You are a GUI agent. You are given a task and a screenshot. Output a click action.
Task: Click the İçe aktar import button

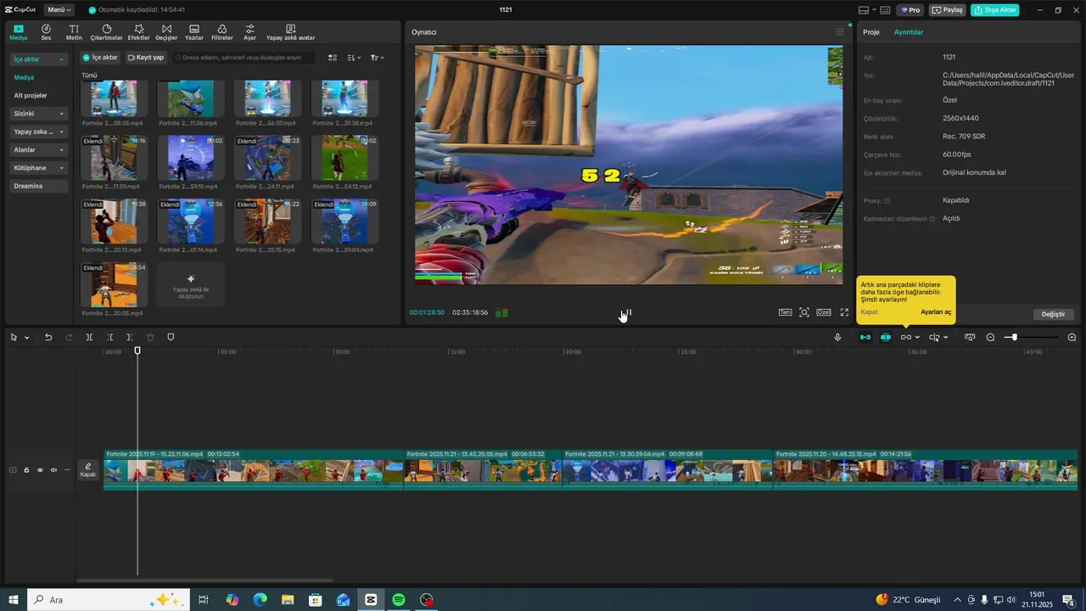coord(100,58)
